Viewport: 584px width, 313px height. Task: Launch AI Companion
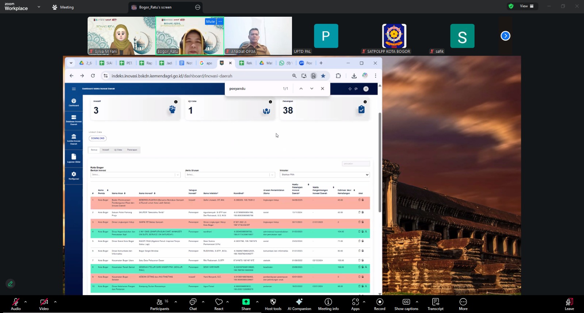click(x=299, y=302)
